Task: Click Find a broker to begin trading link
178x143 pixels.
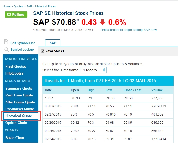Action: [x=128, y=30]
